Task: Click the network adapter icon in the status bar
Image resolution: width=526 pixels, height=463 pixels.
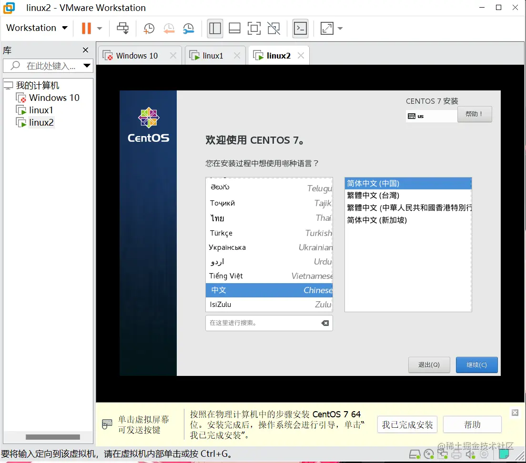Action: tap(442, 454)
